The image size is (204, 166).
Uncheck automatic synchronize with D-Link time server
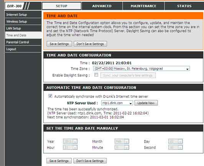[50, 96]
